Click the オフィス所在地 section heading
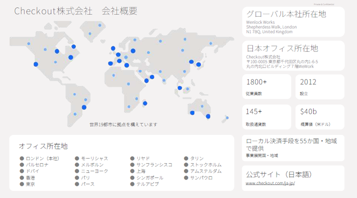 pyautogui.click(x=43, y=146)
